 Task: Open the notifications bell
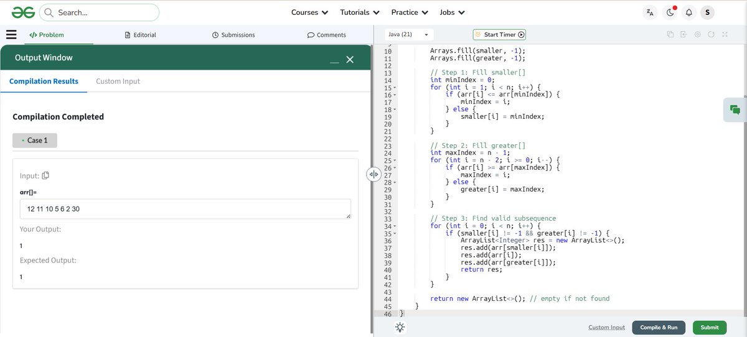(x=688, y=12)
